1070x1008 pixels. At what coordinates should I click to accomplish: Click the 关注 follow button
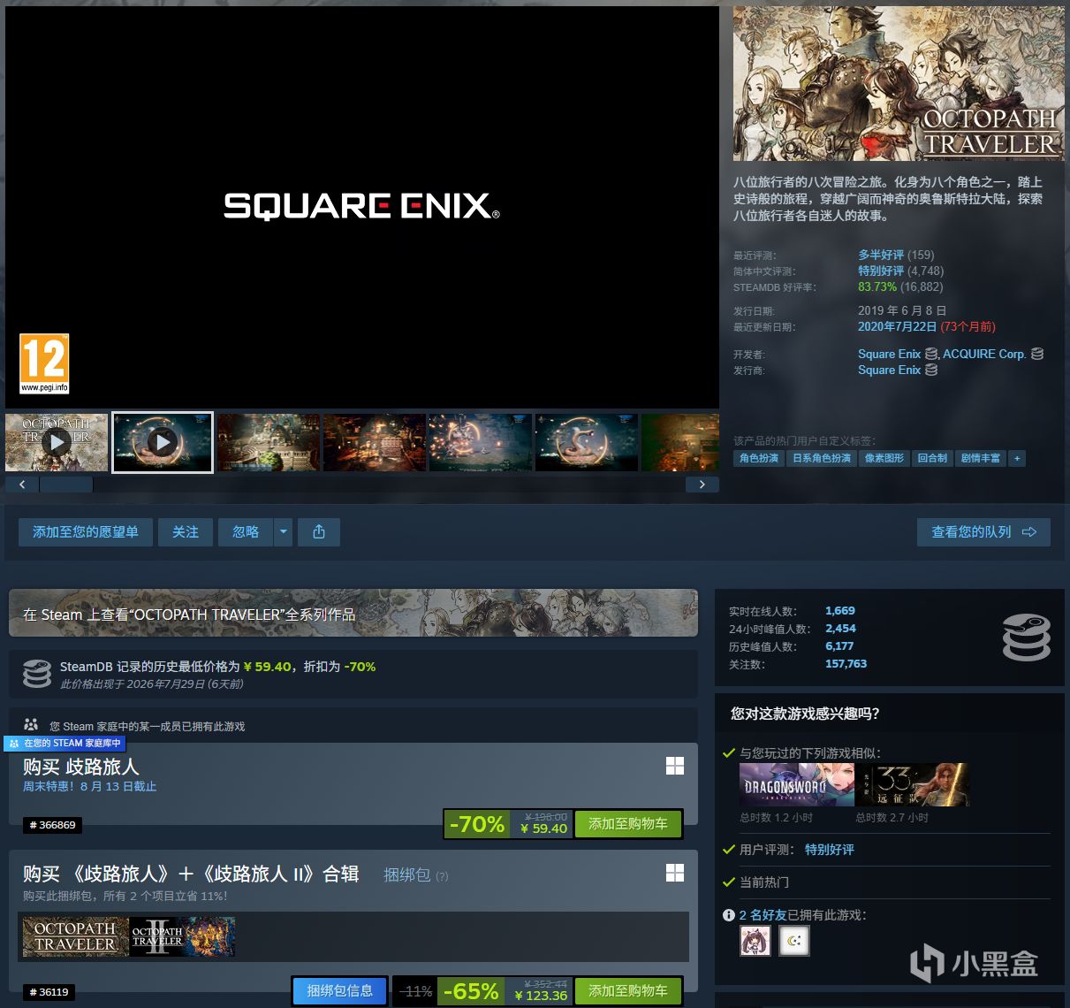186,531
